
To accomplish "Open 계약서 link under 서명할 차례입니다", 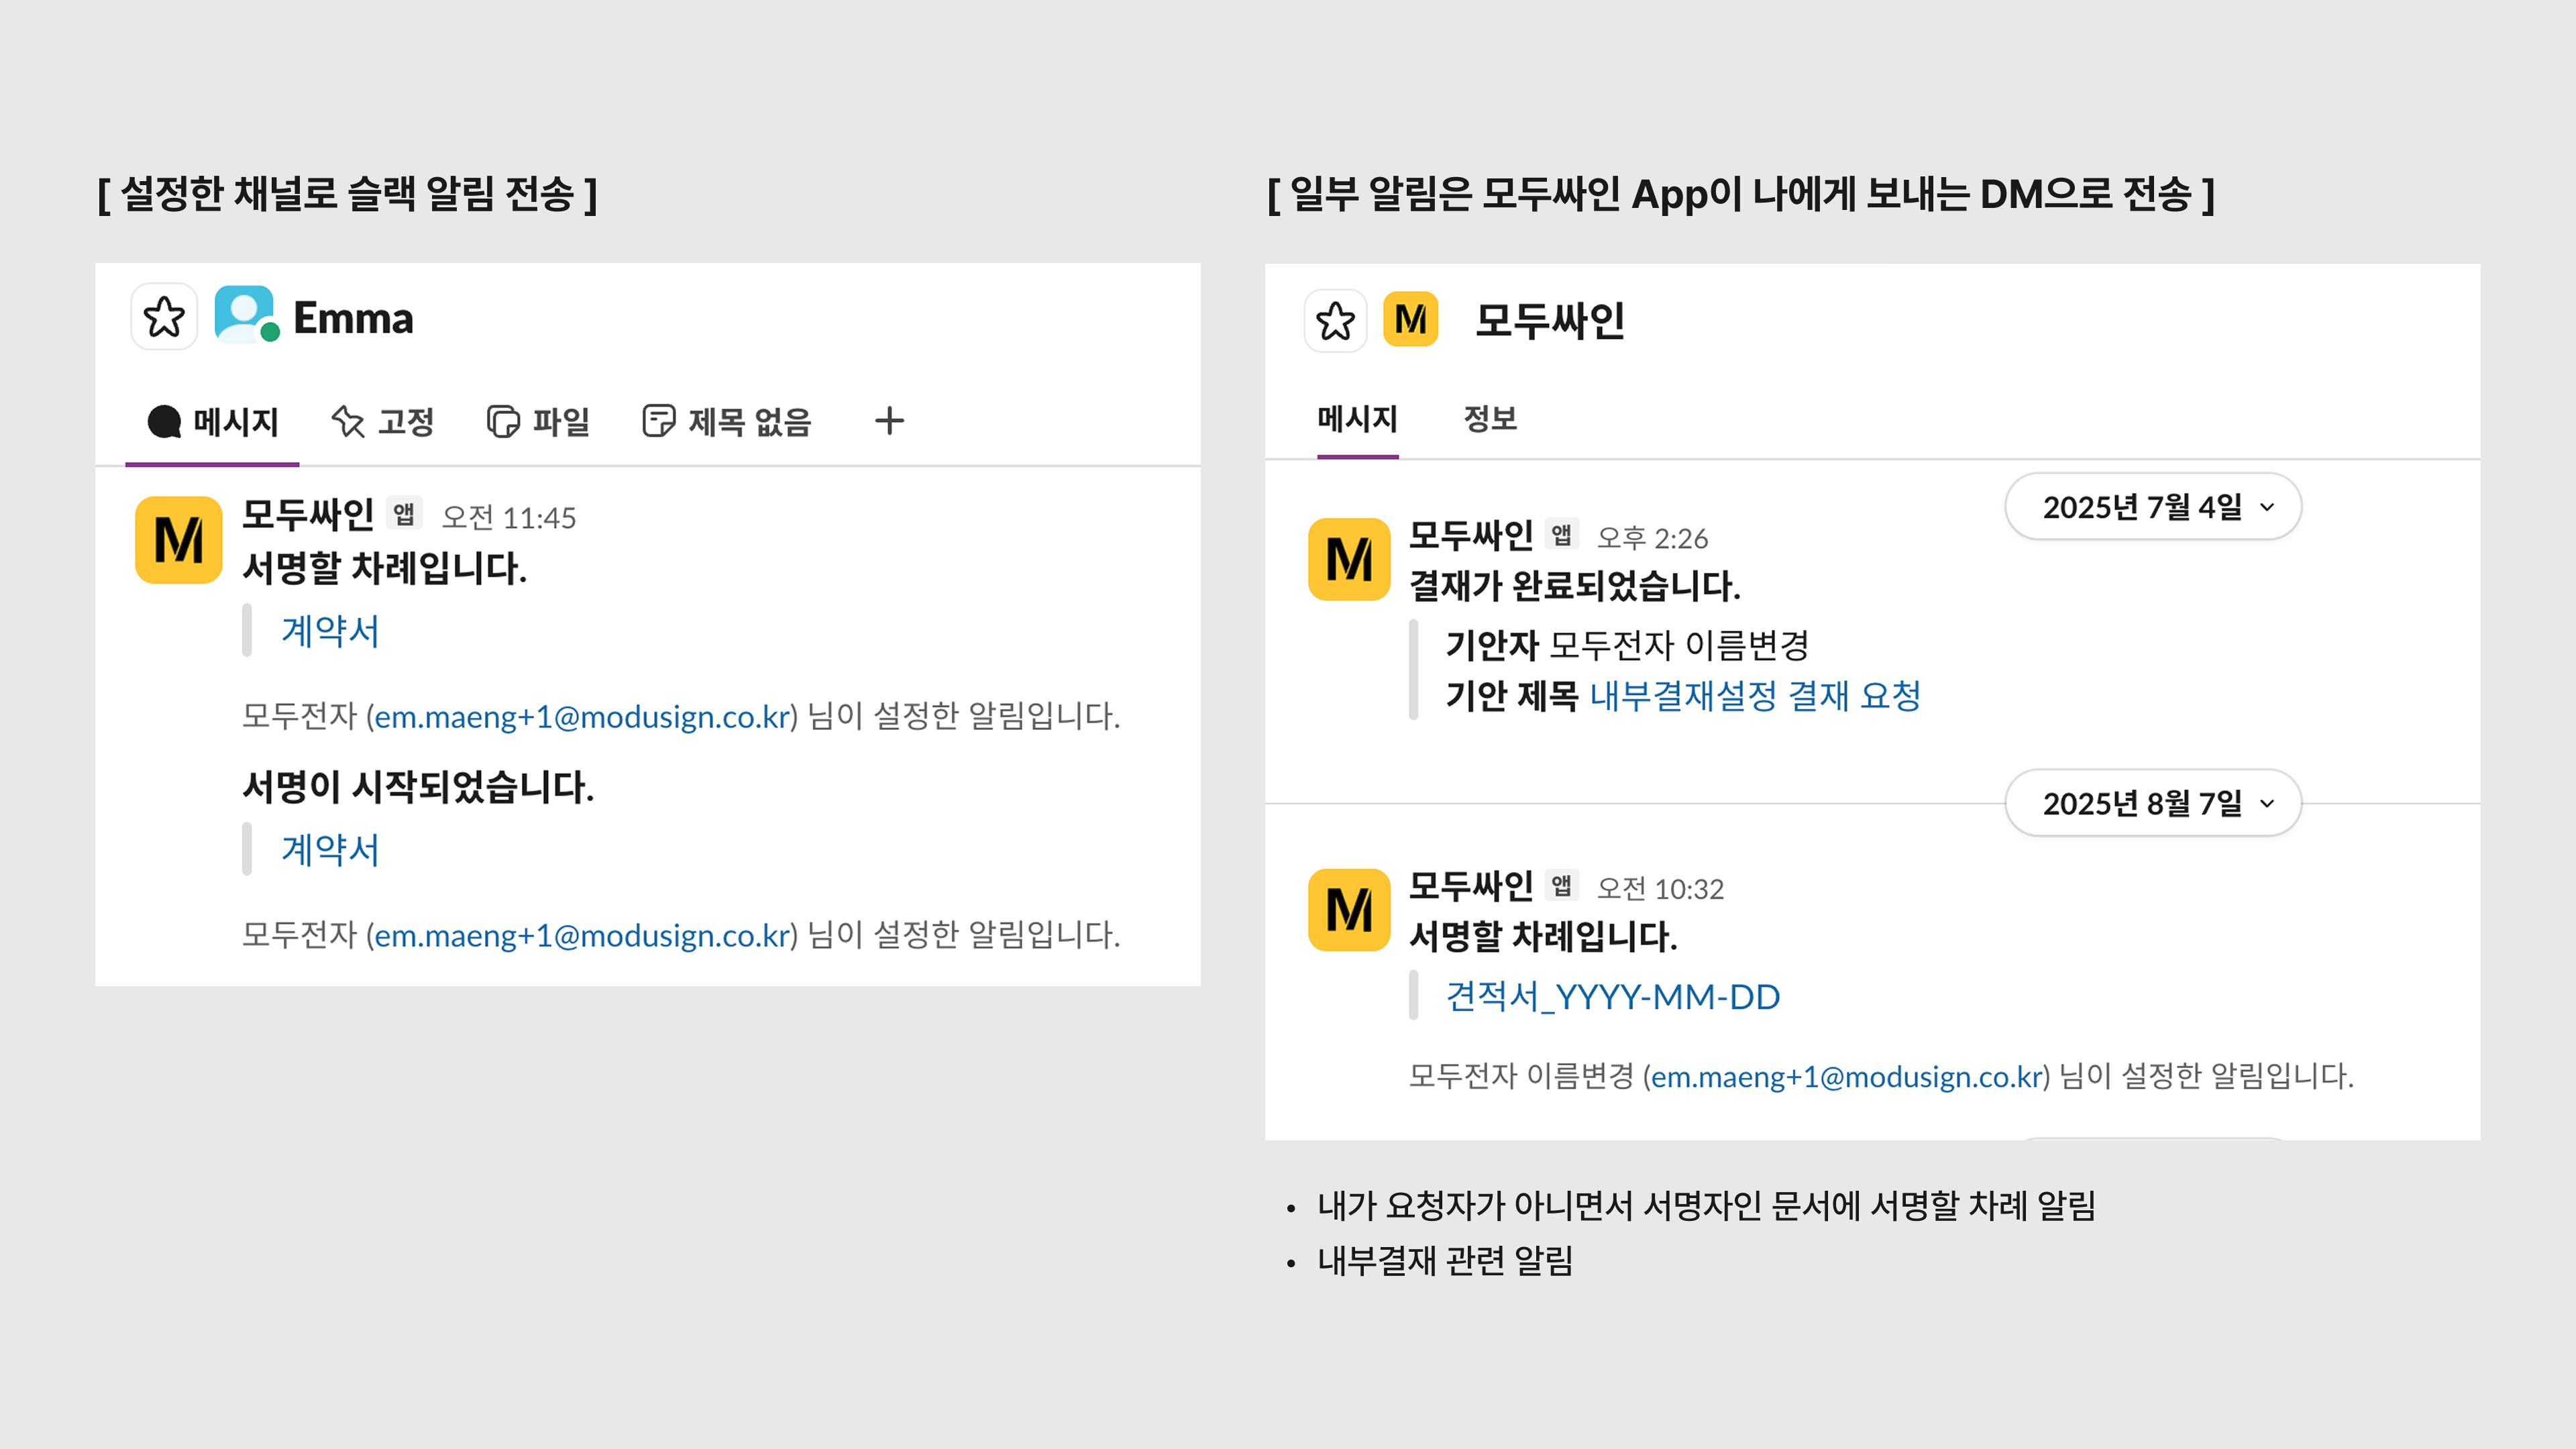I will click(x=330, y=631).
